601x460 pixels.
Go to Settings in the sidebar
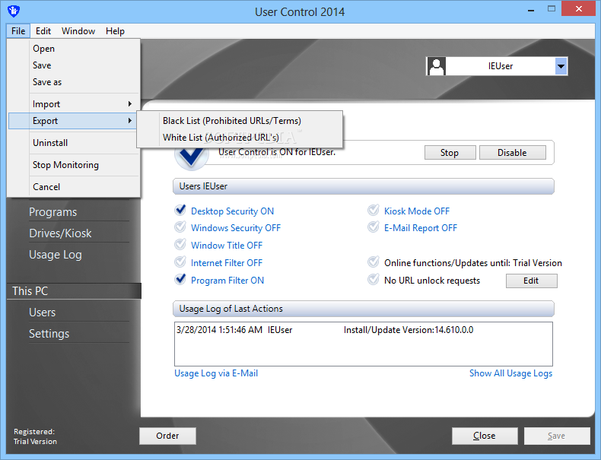[x=49, y=334]
